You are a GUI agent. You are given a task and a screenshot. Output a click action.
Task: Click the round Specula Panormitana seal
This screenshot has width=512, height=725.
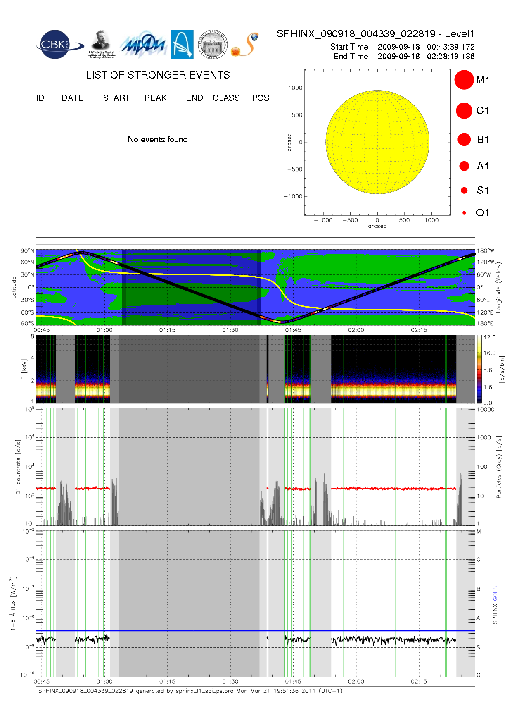tap(213, 45)
